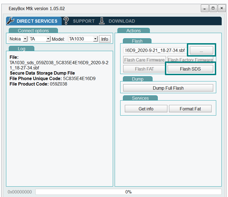Image resolution: width=228 pixels, height=197 pixels.
Task: Click the 'Model:' label
Action: [58, 39]
